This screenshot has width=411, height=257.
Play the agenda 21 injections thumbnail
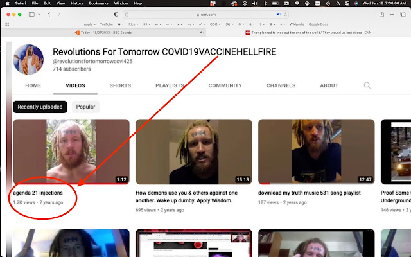71,152
